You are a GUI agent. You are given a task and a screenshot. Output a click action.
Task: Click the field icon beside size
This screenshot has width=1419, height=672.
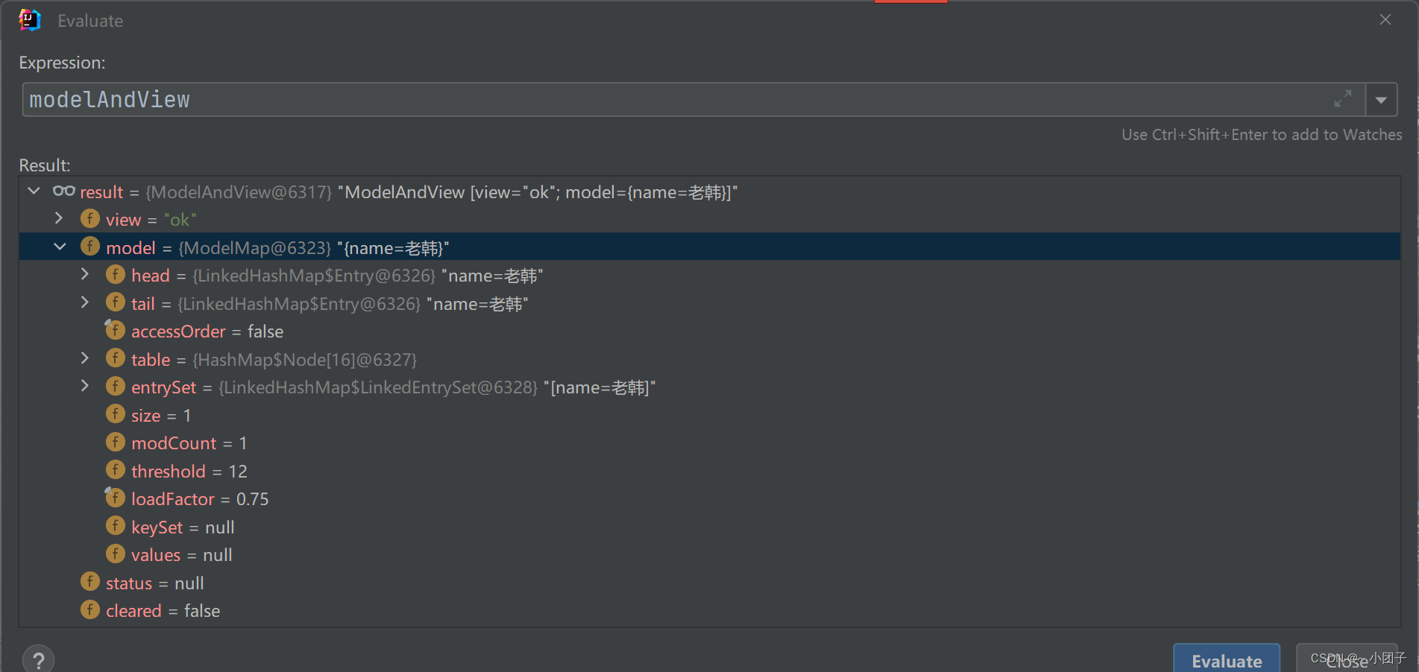tap(116, 414)
